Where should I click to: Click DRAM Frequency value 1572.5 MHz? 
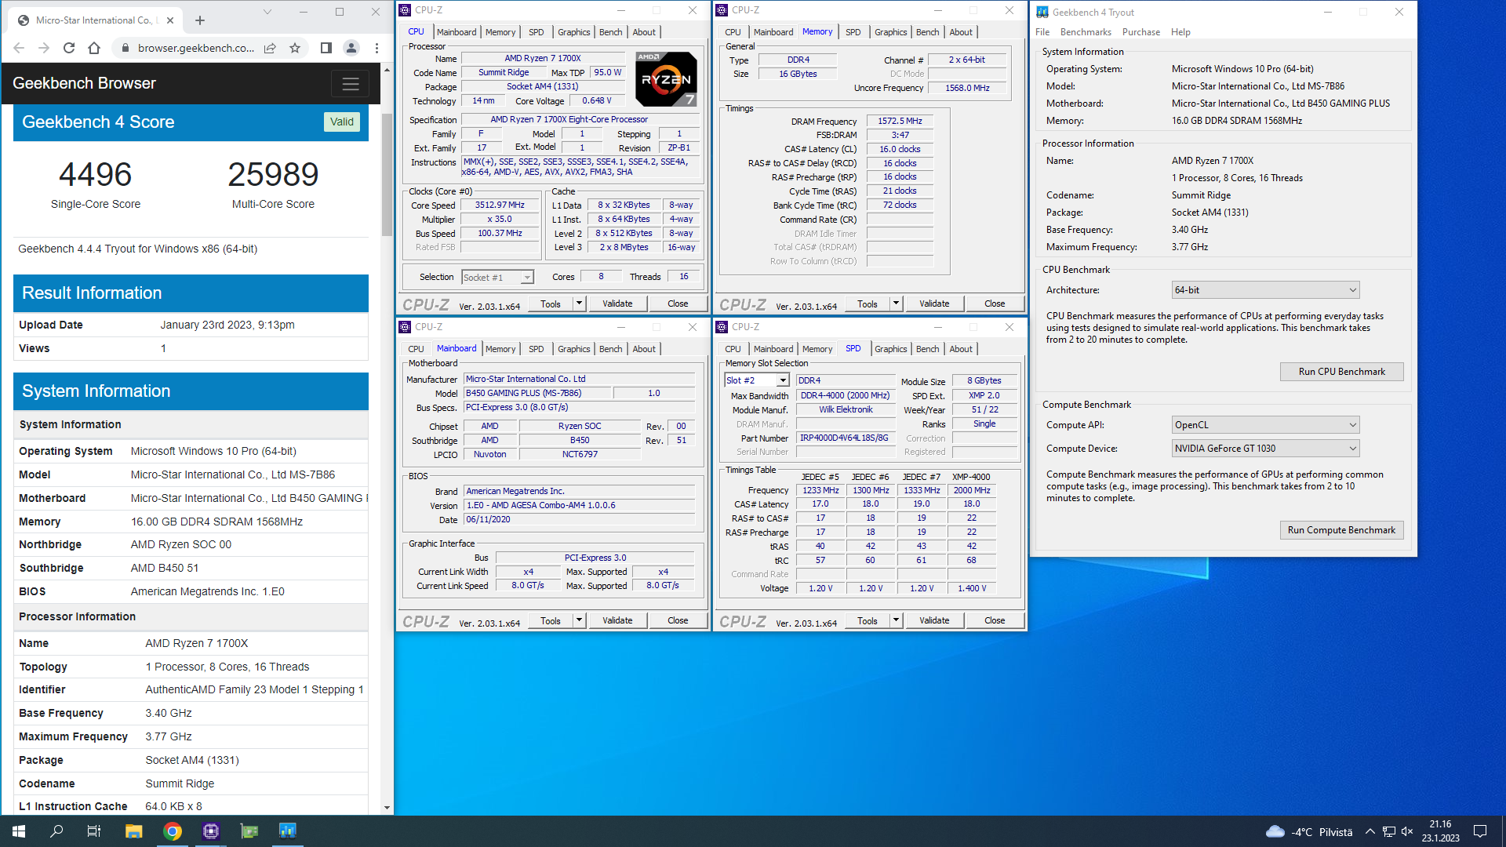(900, 121)
